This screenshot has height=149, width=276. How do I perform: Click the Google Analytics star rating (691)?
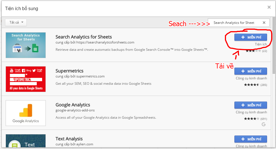[256, 119]
